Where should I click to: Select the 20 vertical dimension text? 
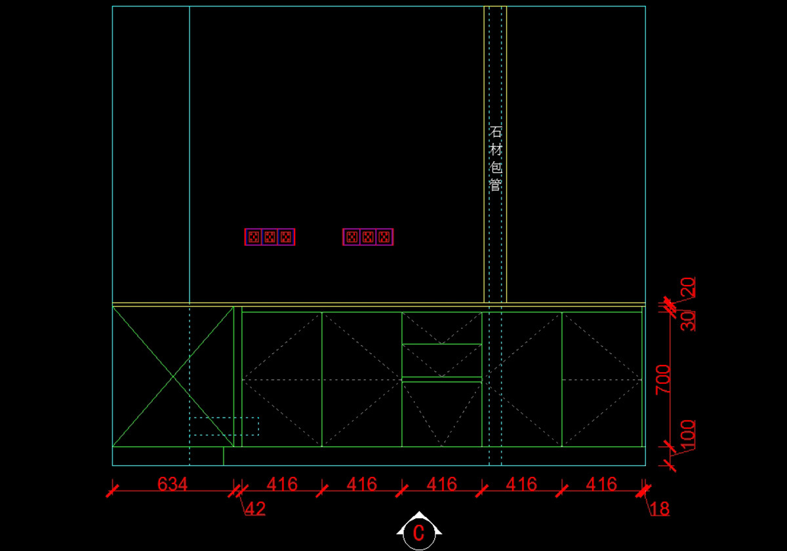(x=687, y=287)
